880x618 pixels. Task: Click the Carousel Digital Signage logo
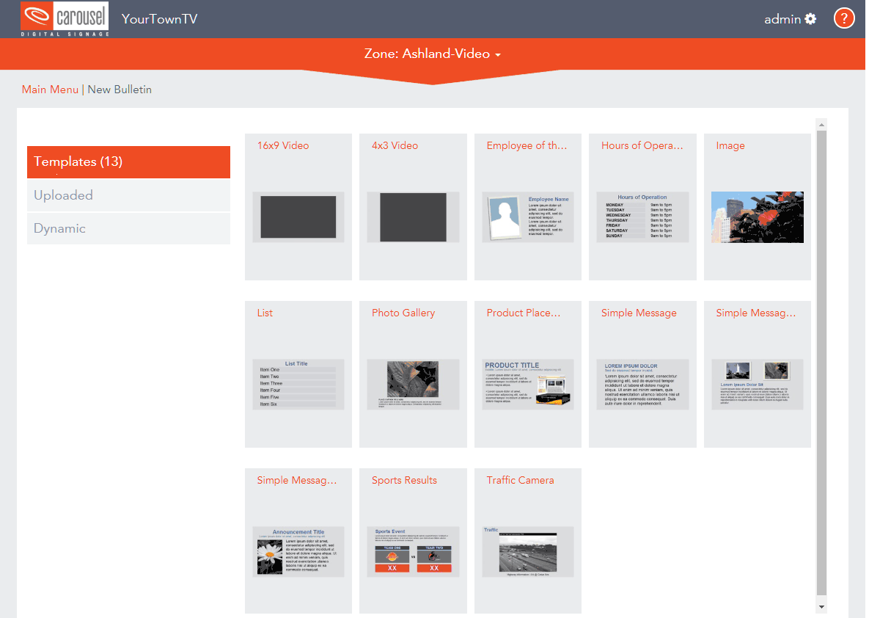[x=65, y=19]
